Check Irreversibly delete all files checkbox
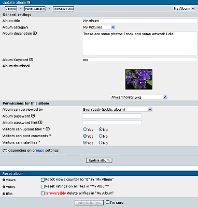The height and width of the screenshot is (207, 198). tap(43, 194)
